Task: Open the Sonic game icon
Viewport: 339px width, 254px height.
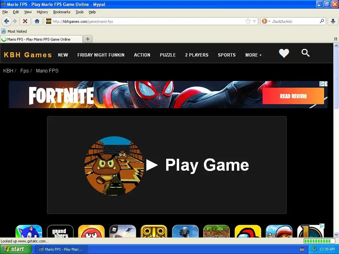Action: tap(29, 231)
